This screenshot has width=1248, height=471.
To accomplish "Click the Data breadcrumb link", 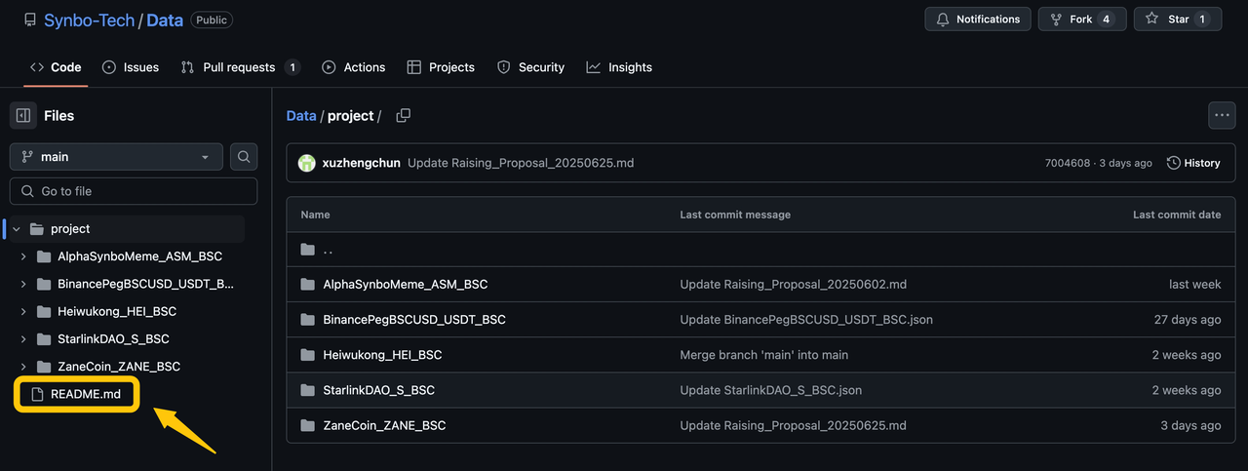I will 301,115.
